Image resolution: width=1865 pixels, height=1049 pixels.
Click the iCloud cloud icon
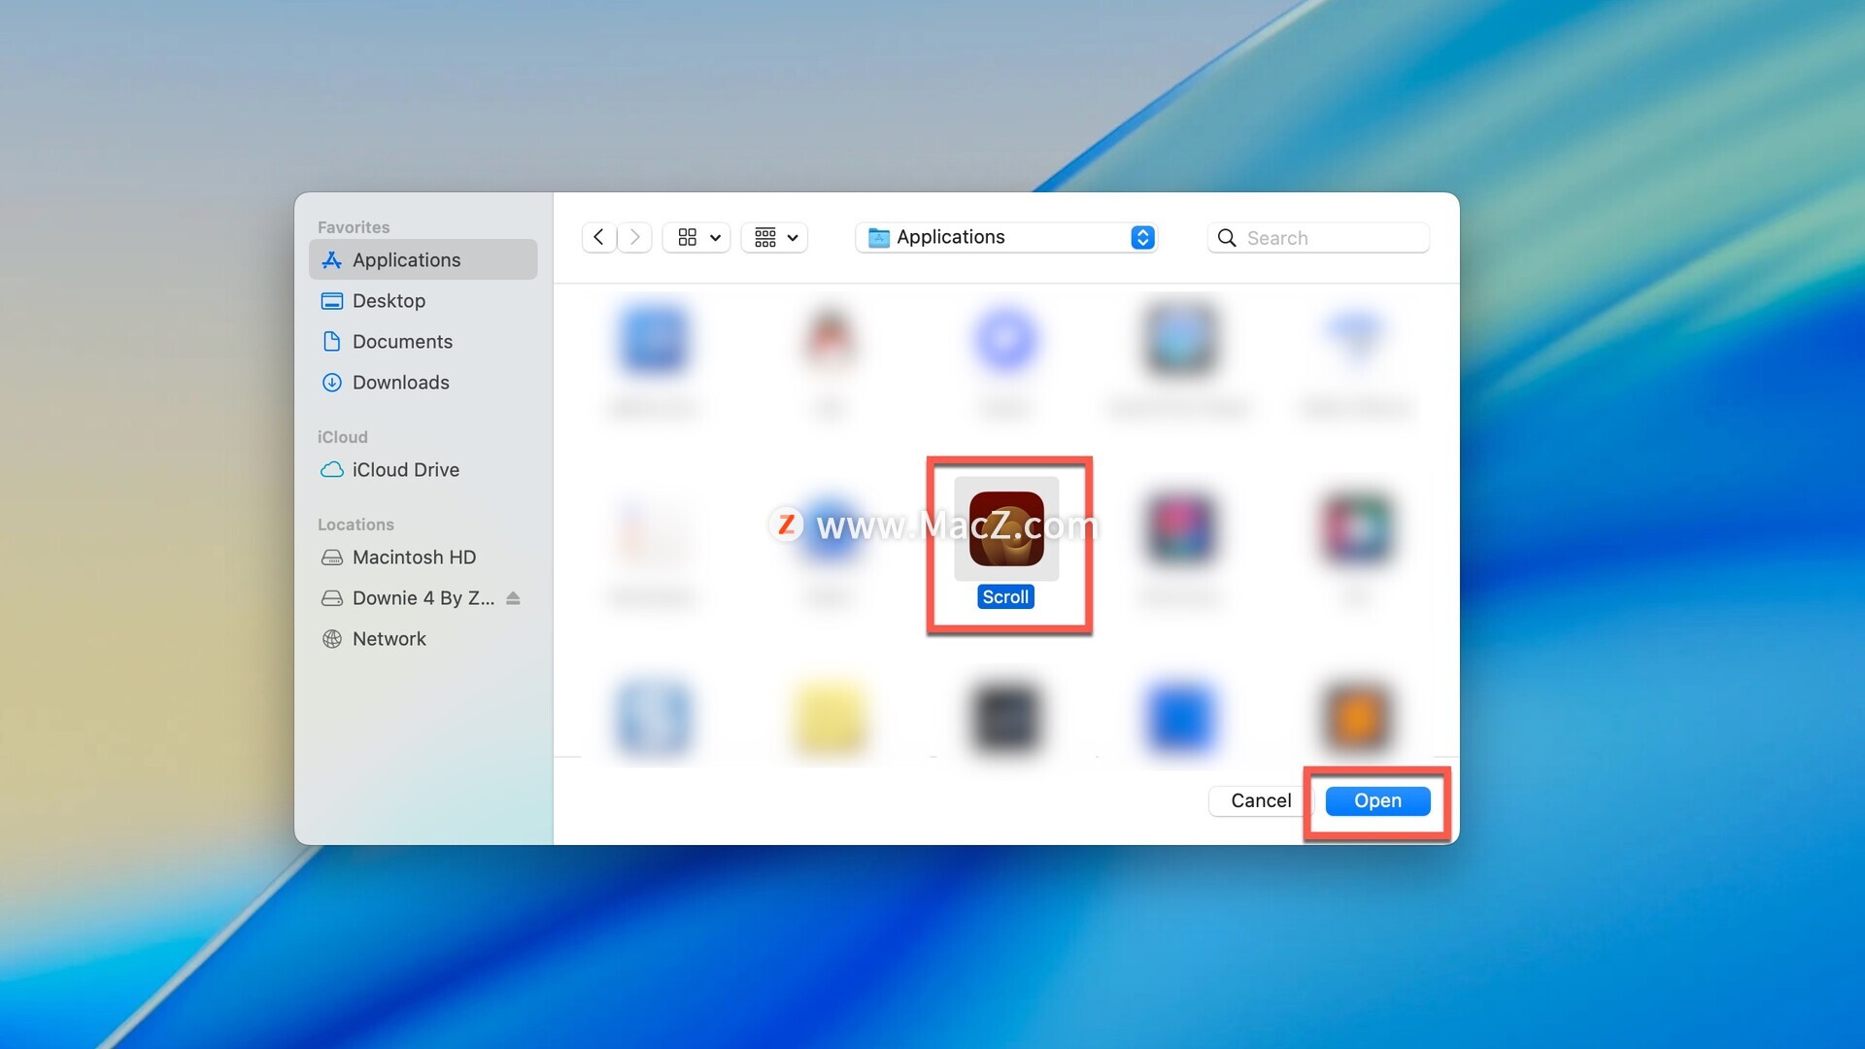(x=331, y=469)
